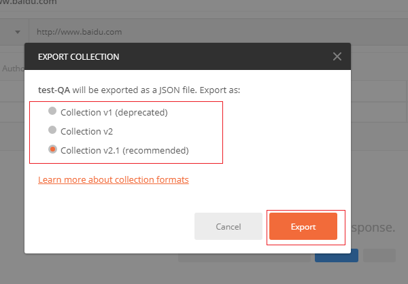Screen dimensions: 408x284
Task: Expand the request method dropdown arrow
Action: pyautogui.click(x=16, y=31)
